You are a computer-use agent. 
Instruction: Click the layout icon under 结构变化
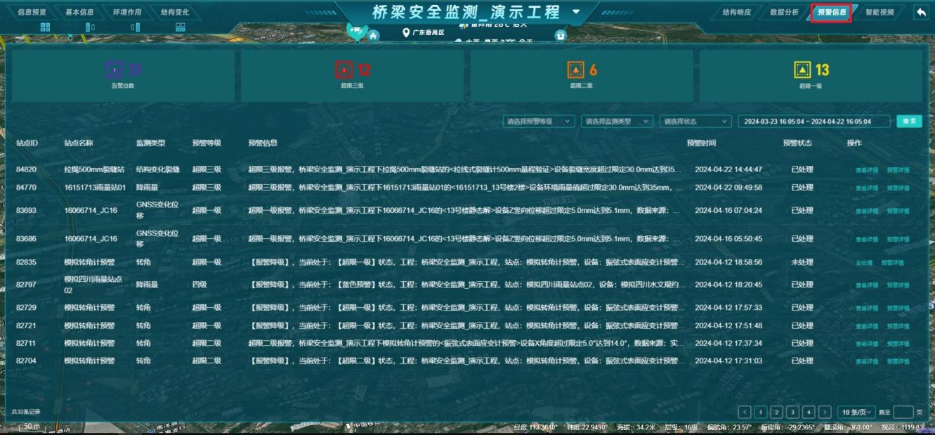click(x=181, y=27)
